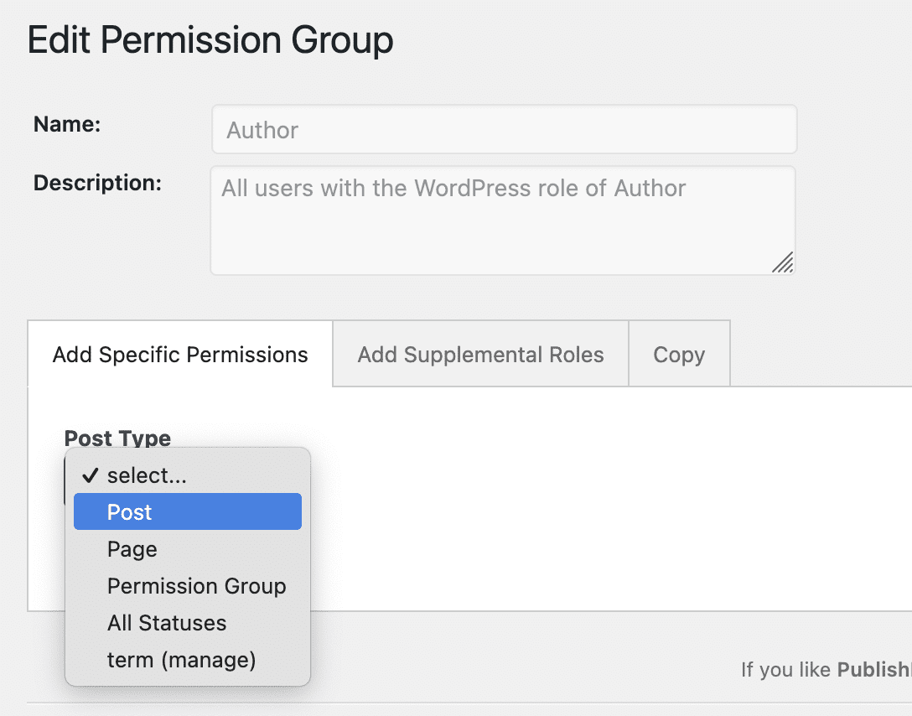Open the Copy tab
Image resolution: width=912 pixels, height=716 pixels.
(x=678, y=354)
